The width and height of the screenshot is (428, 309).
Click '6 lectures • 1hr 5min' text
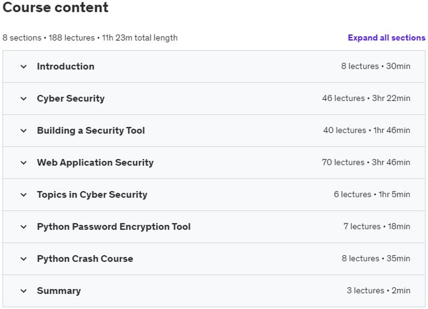coord(372,194)
